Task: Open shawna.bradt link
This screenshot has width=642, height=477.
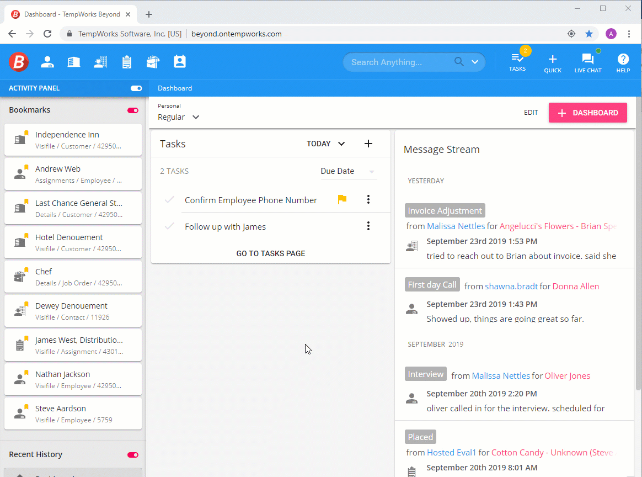Action: point(511,286)
